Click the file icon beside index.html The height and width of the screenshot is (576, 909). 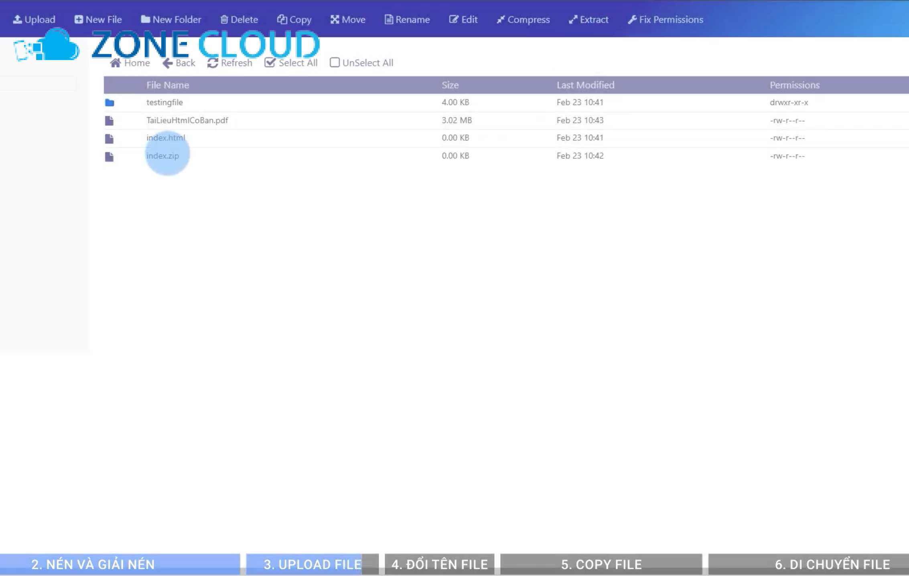109,139
